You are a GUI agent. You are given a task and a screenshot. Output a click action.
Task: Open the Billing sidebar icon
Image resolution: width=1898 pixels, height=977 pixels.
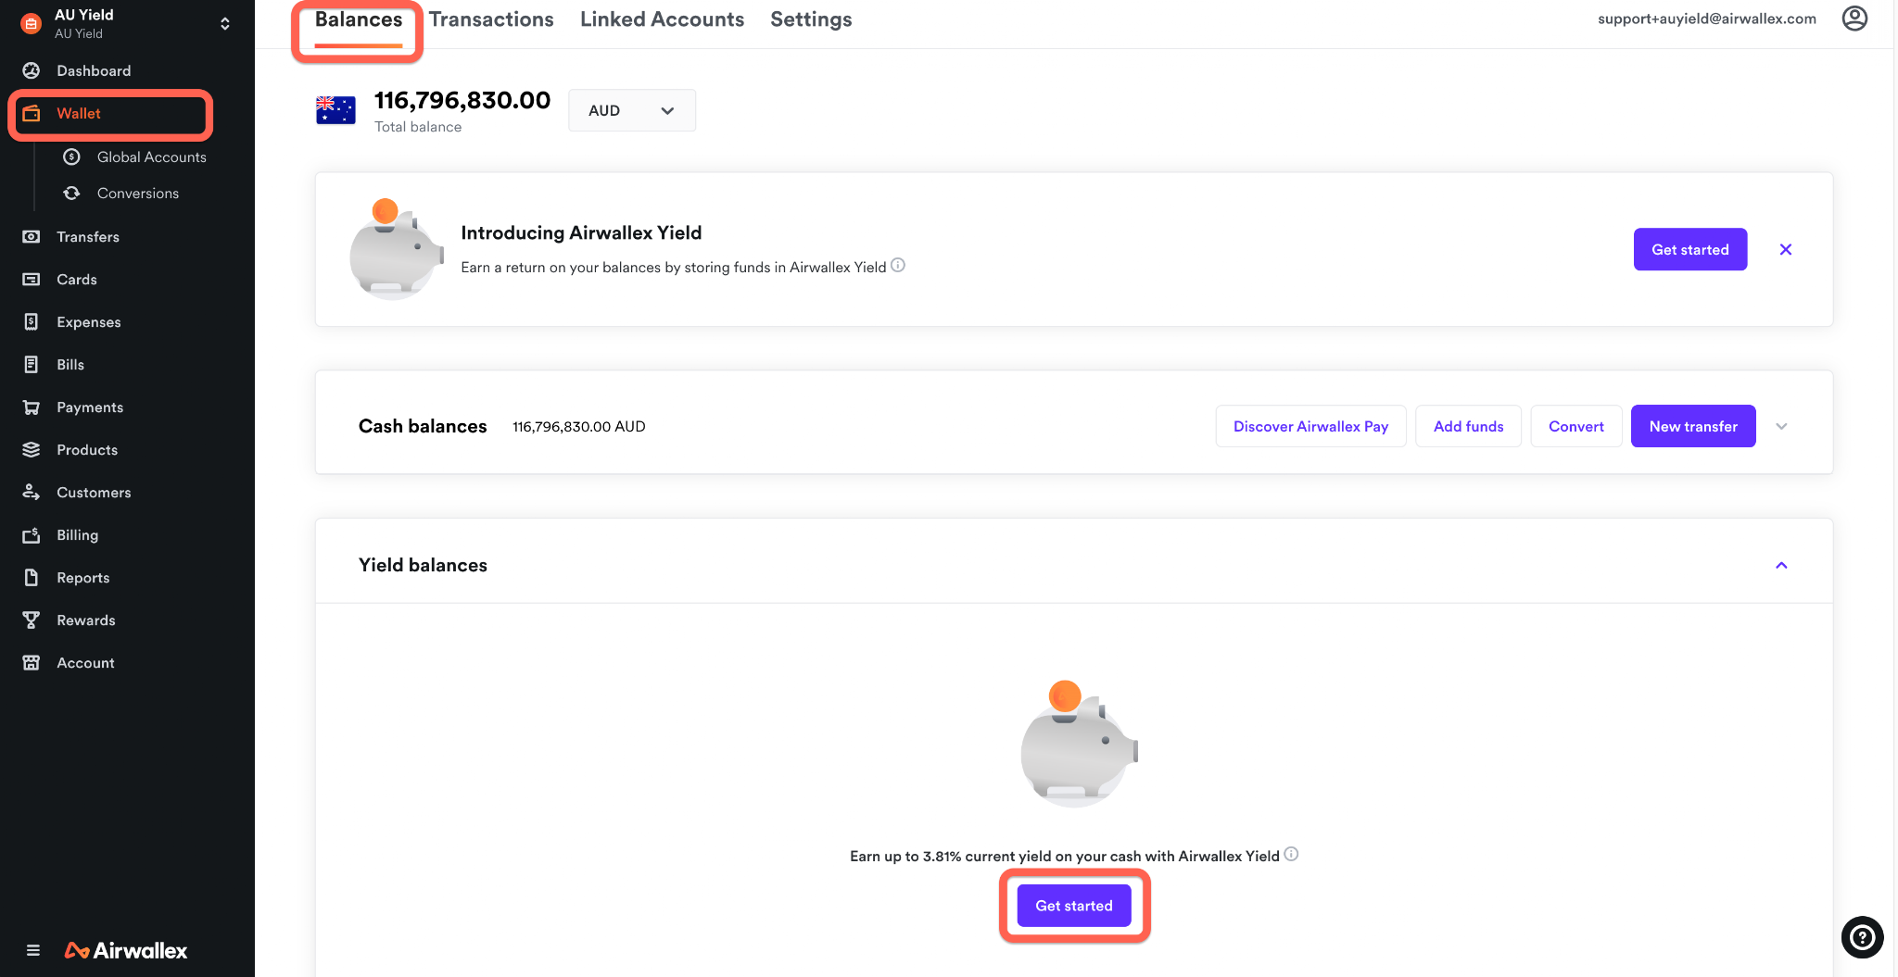point(32,534)
